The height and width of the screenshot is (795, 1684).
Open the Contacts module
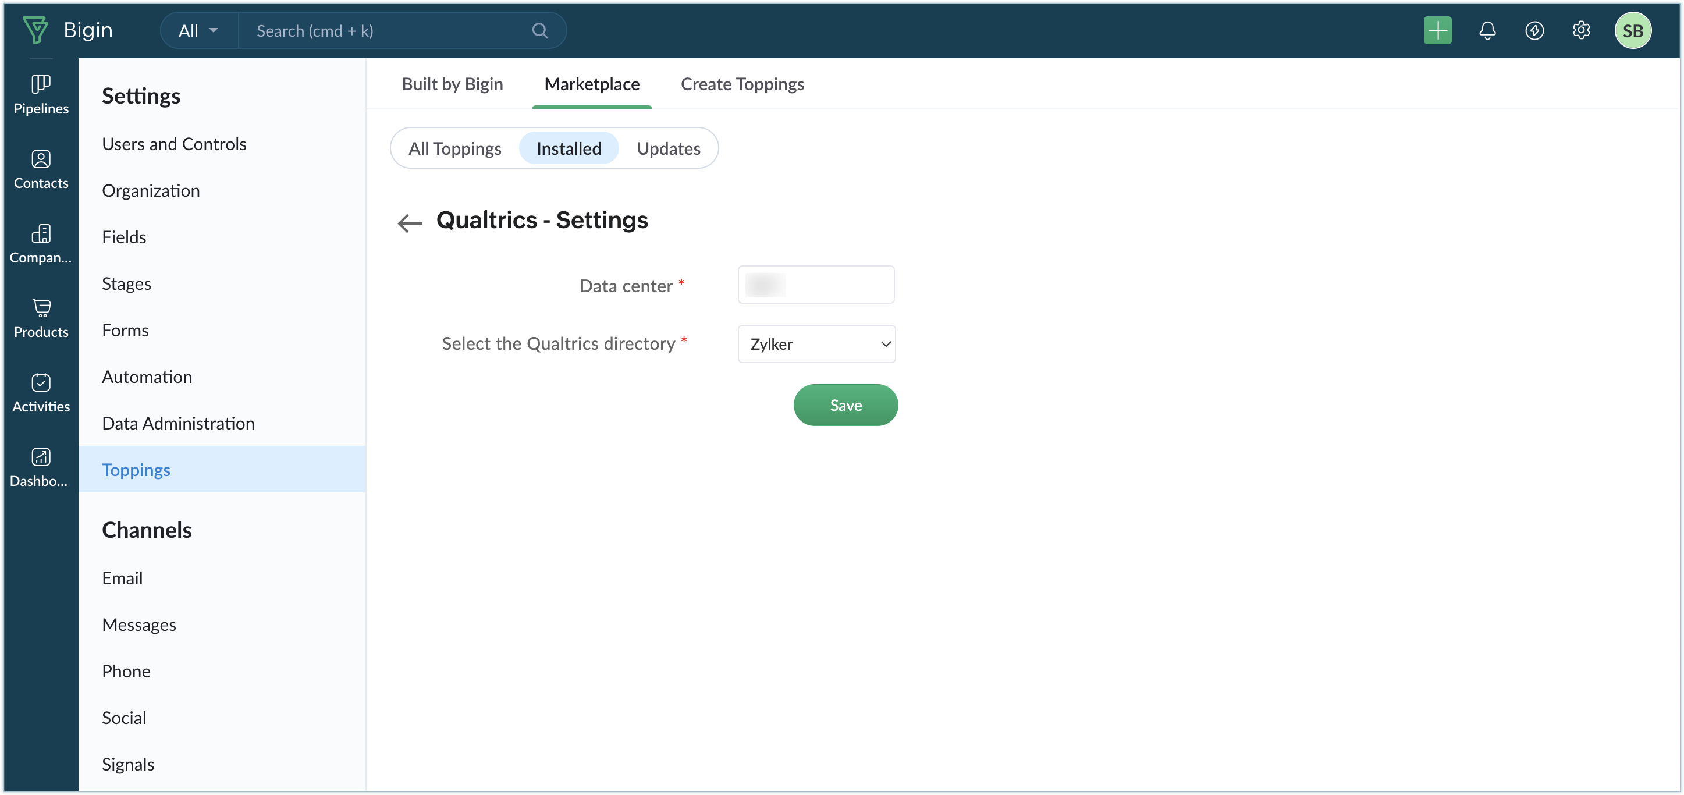click(x=41, y=170)
